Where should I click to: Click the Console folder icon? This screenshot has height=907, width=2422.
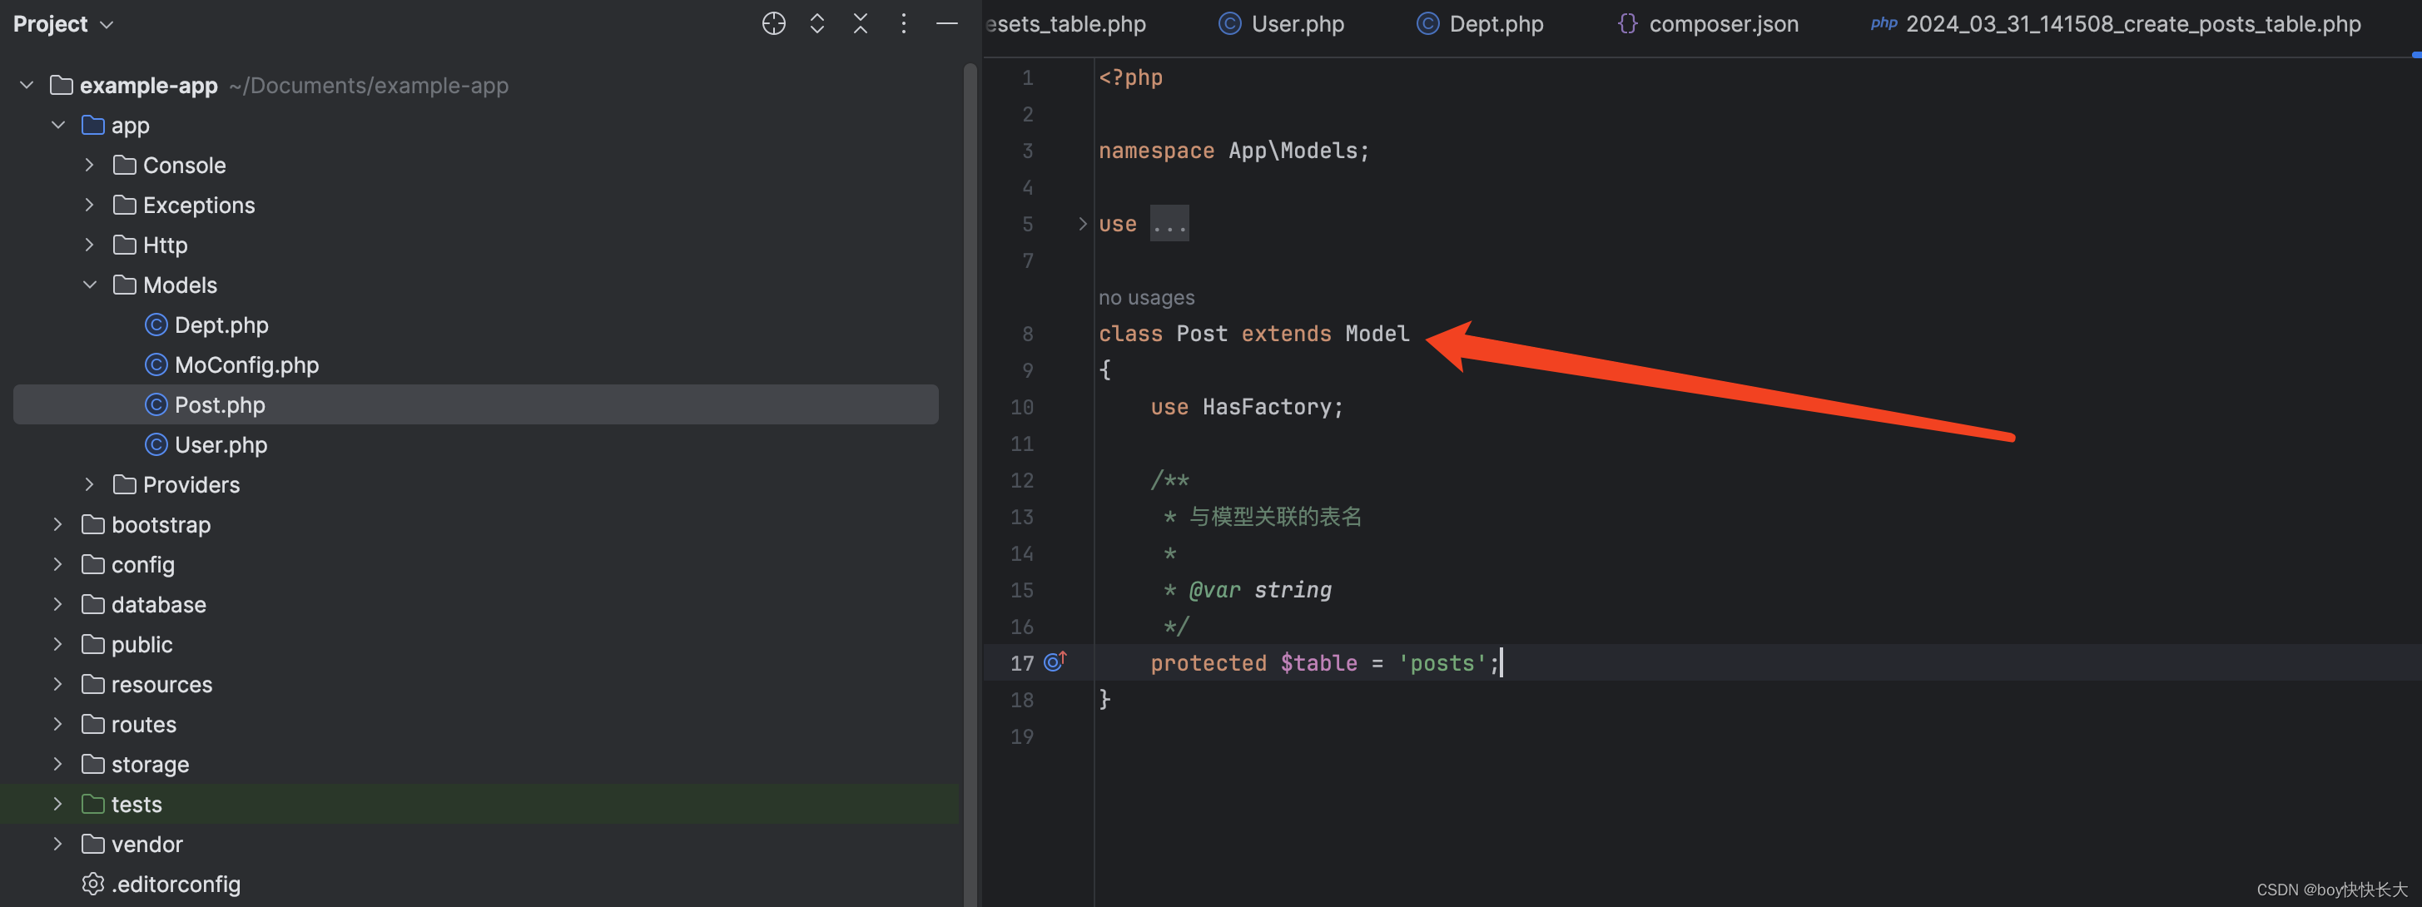[x=124, y=166]
